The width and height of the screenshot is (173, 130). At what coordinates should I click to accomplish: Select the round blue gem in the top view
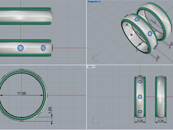pos(21,48)
